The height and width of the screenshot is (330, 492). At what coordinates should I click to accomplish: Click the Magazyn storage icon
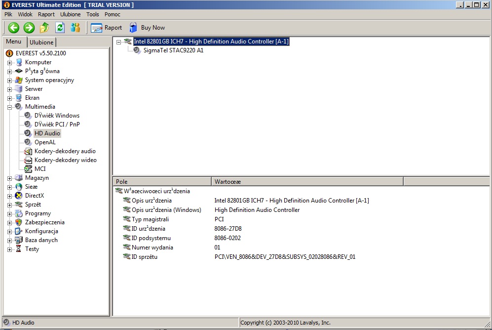(19, 178)
